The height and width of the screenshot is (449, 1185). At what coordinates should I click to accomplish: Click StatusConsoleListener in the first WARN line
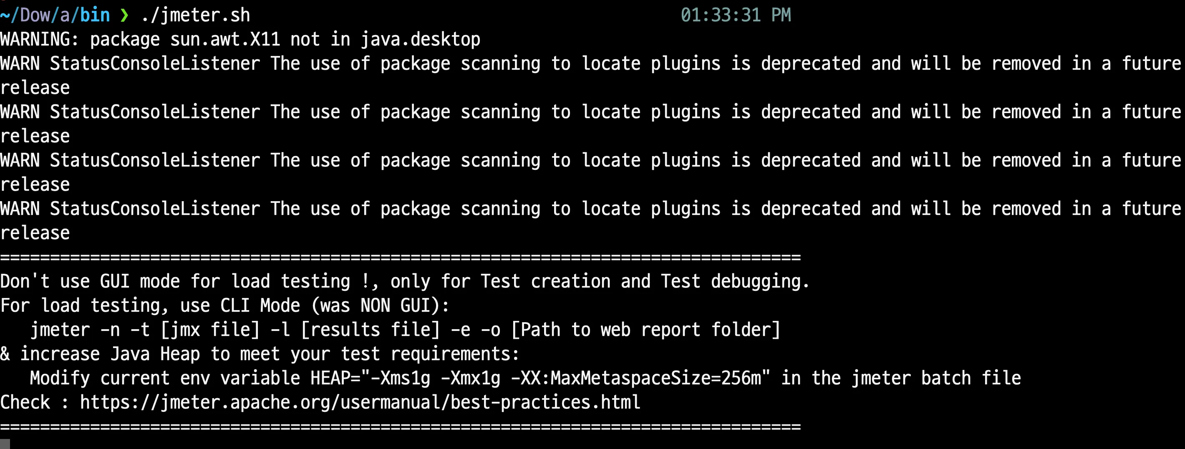tap(155, 64)
